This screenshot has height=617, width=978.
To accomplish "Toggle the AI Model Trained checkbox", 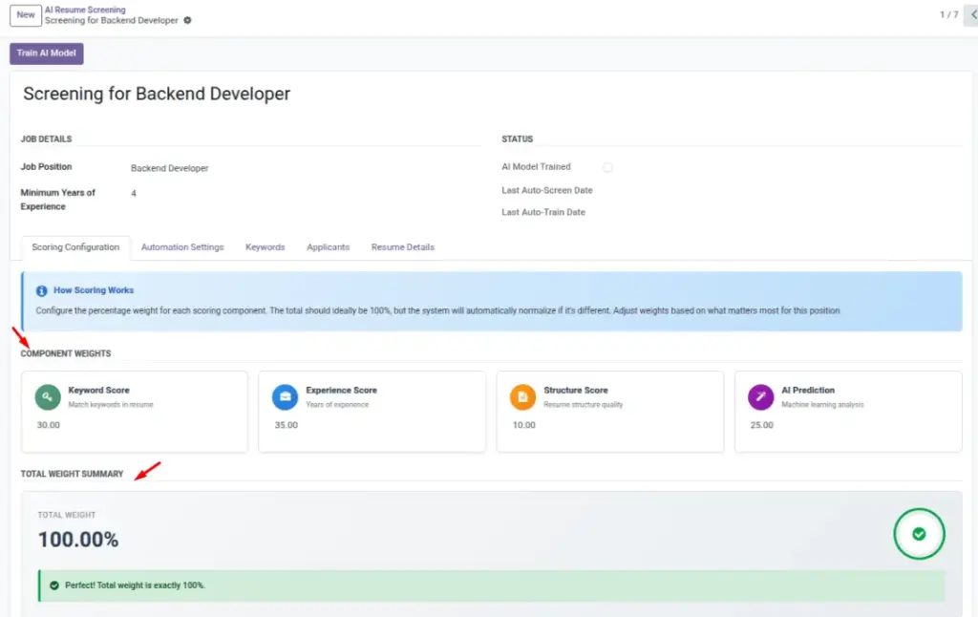I will [607, 167].
